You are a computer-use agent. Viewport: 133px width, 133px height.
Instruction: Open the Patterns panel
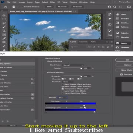[122, 27]
